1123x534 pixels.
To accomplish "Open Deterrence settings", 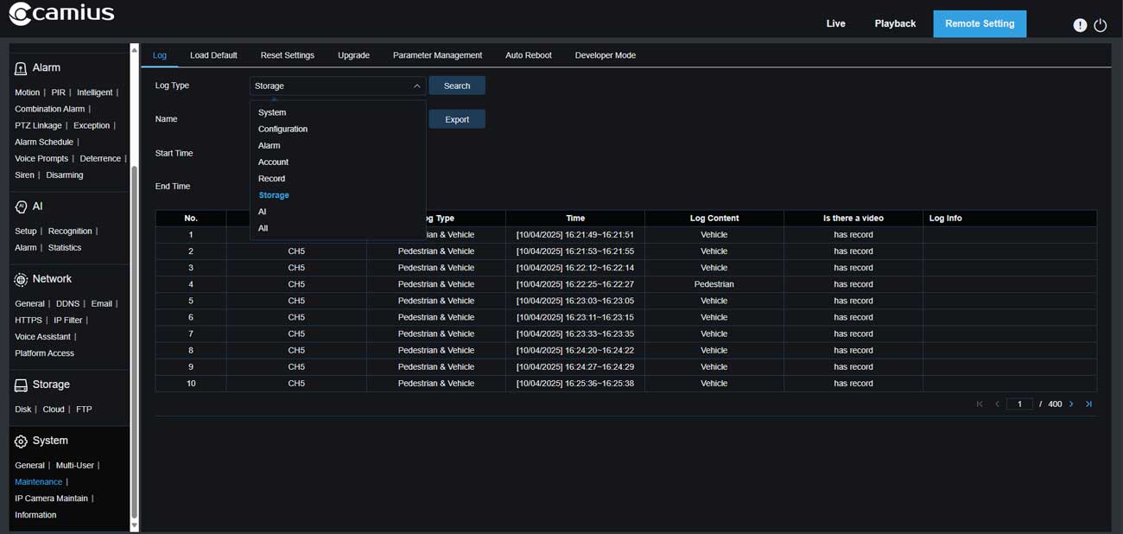I will [x=100, y=158].
